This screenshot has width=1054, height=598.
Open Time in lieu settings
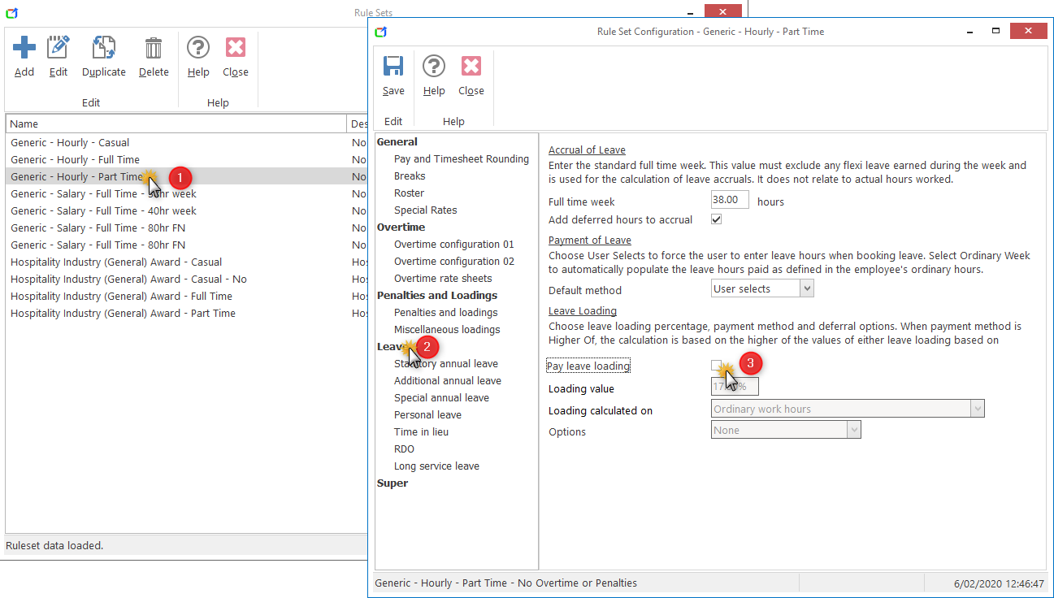coord(421,431)
